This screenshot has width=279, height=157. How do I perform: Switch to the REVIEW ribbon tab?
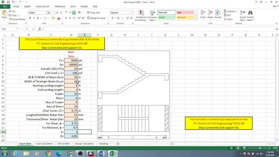point(84,7)
